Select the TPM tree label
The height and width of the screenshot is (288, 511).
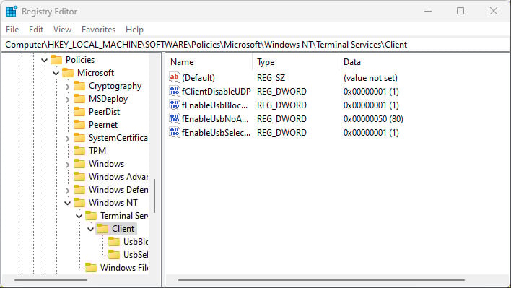[x=97, y=151]
